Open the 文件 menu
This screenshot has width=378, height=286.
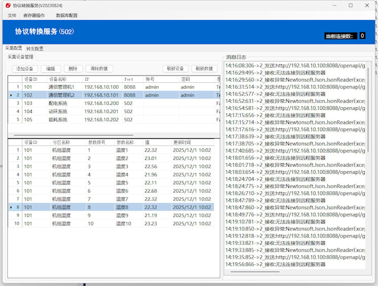tap(12, 16)
